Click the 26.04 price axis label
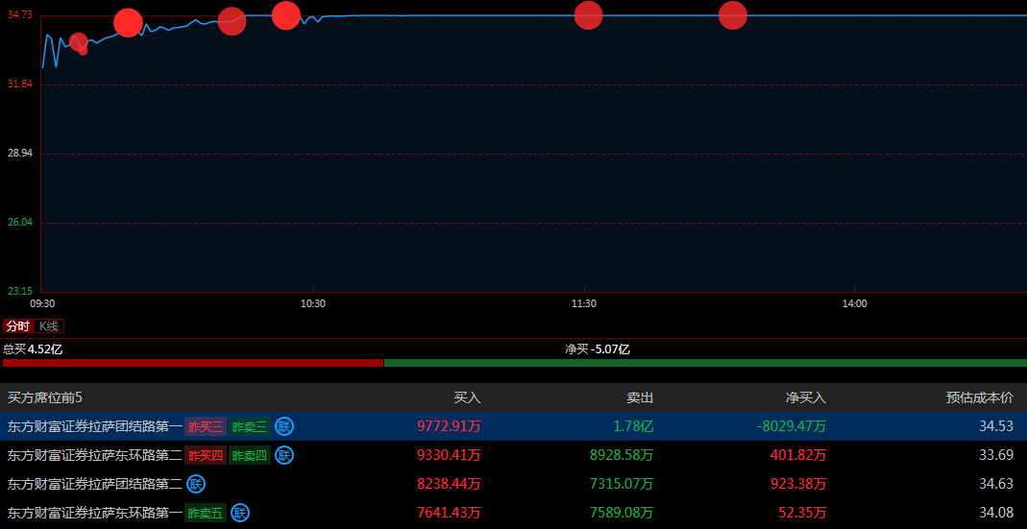Image resolution: width=1027 pixels, height=529 pixels. (x=19, y=223)
